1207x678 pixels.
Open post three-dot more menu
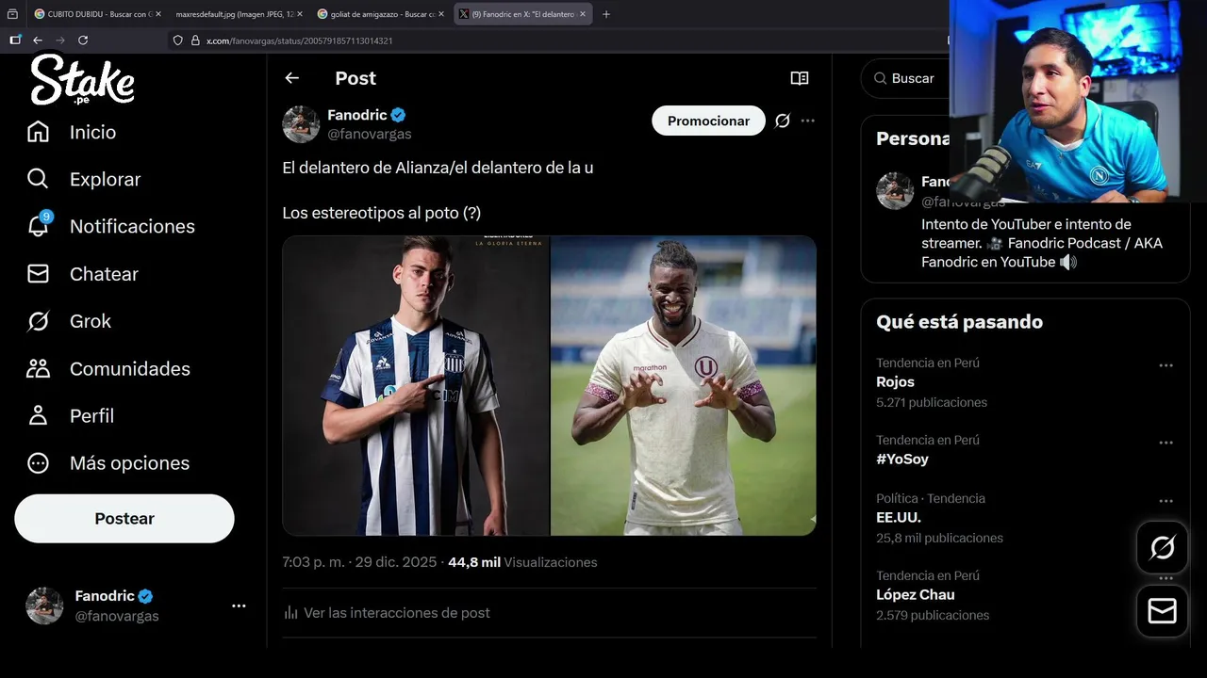(x=808, y=121)
